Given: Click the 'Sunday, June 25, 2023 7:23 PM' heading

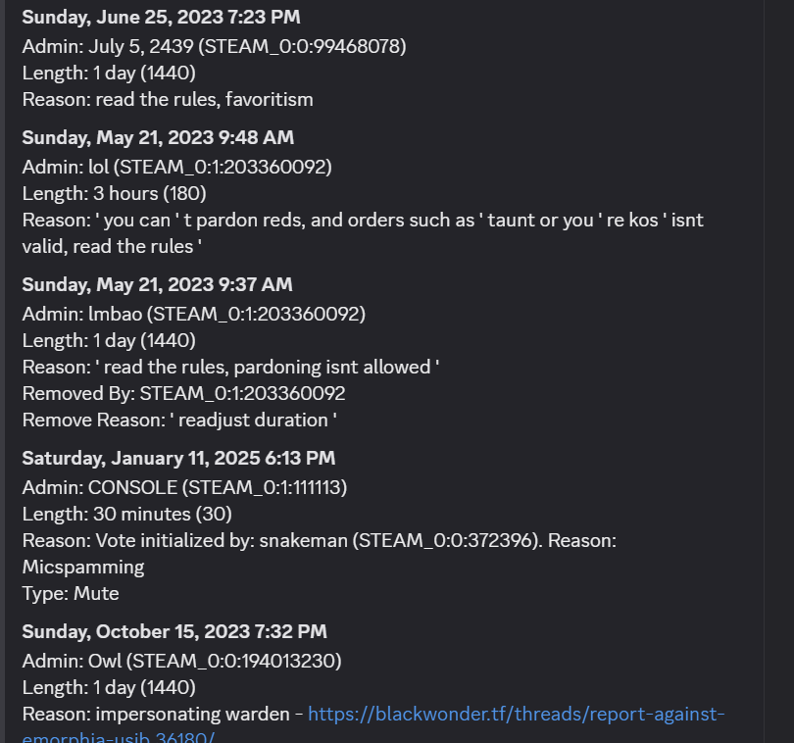Looking at the screenshot, I should pyautogui.click(x=161, y=18).
